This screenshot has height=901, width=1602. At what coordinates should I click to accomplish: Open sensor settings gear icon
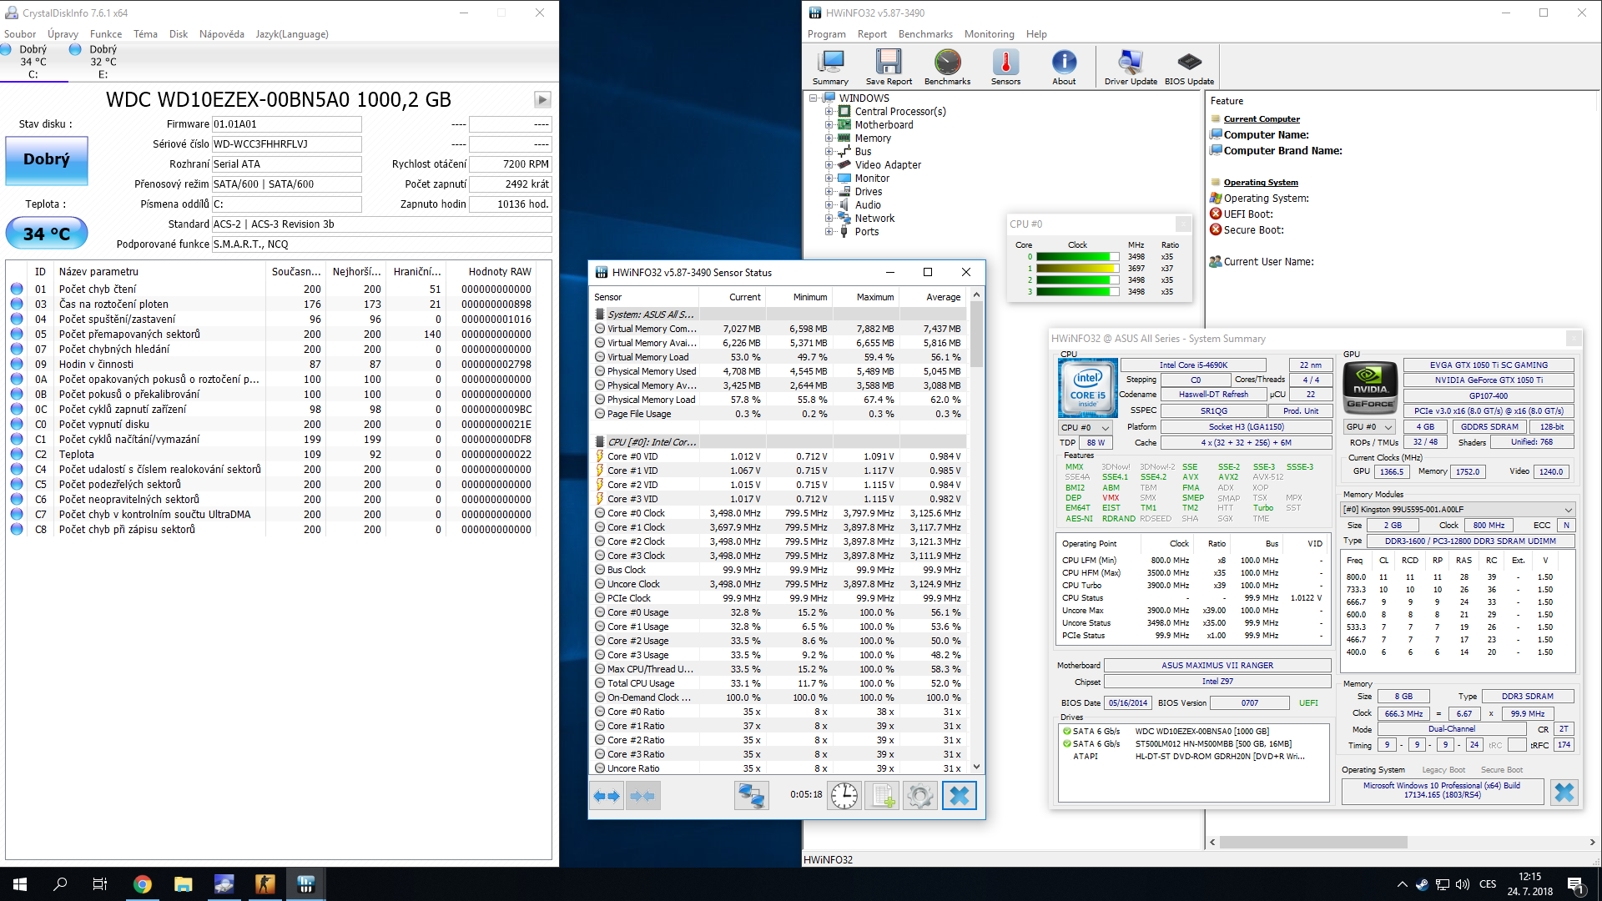point(920,796)
